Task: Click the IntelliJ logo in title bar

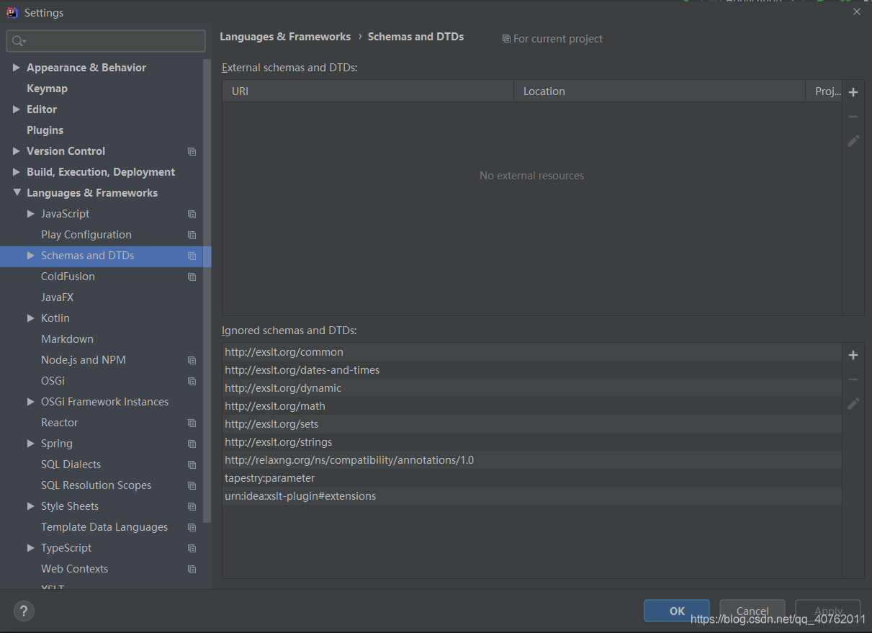Action: (12, 12)
